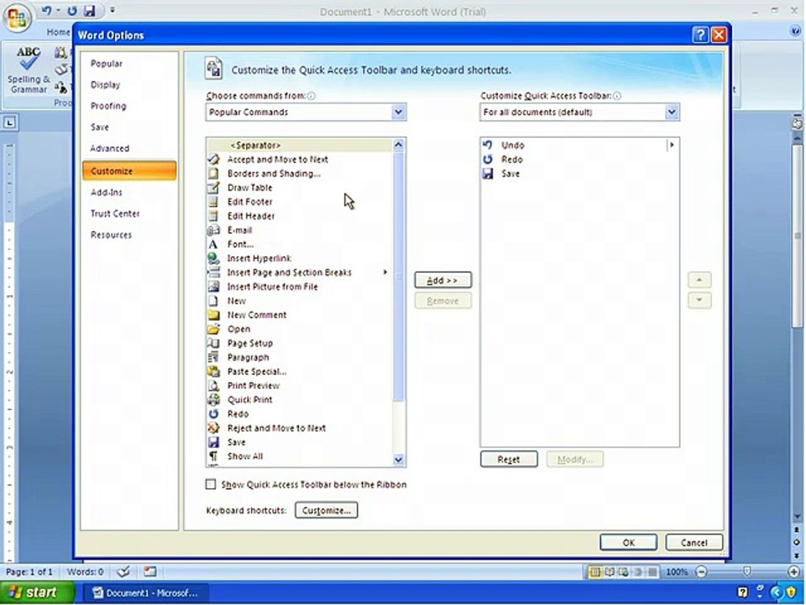Viewport: 806px width, 605px height.
Task: Open the Trust Center category
Action: click(x=115, y=213)
